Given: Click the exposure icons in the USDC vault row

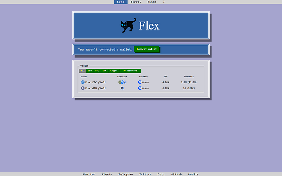Looking at the screenshot, I should click(122, 82).
